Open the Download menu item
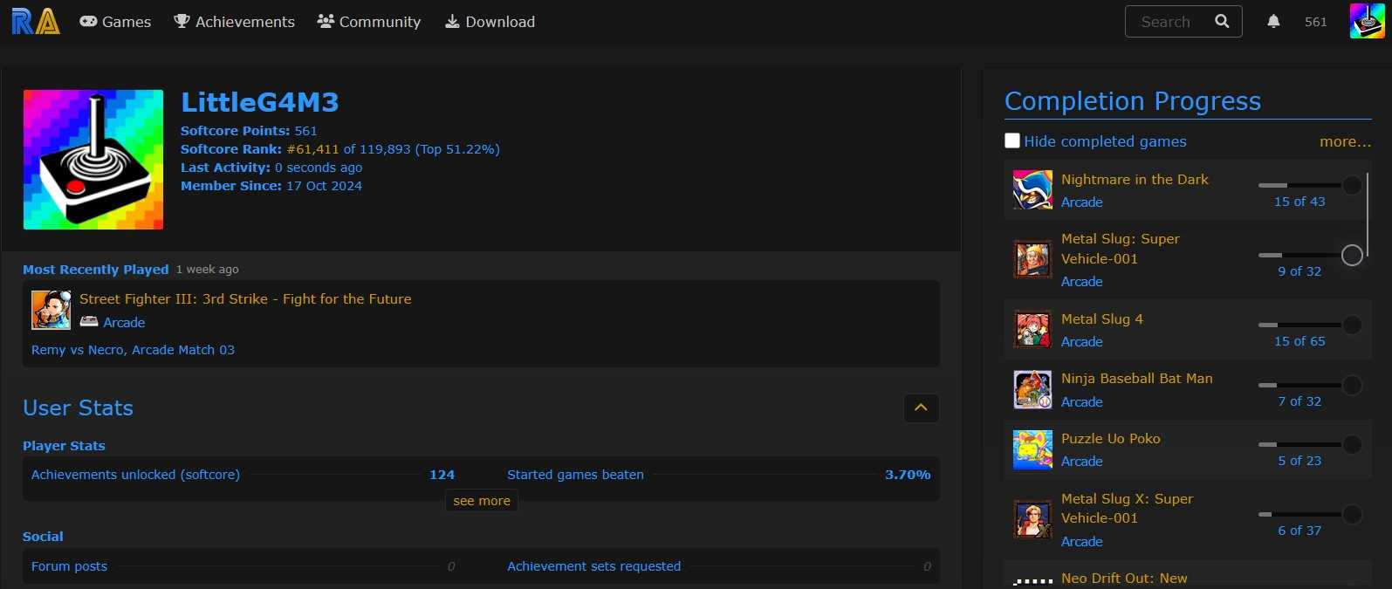Screen dimensions: 1392x589 [x=490, y=22]
